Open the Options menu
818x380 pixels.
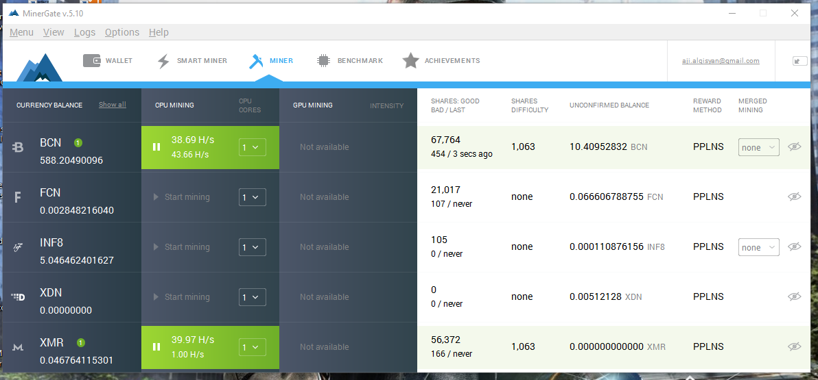(x=122, y=32)
